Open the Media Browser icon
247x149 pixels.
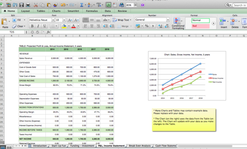(x=122, y=5)
